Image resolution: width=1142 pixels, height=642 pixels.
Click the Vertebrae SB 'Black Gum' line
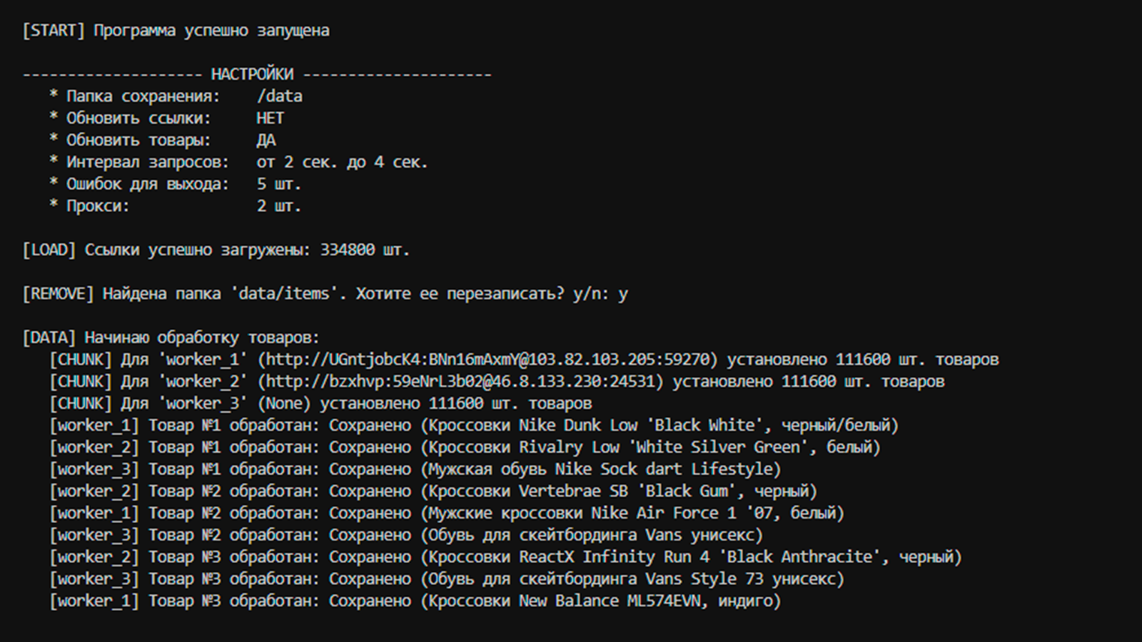[433, 491]
